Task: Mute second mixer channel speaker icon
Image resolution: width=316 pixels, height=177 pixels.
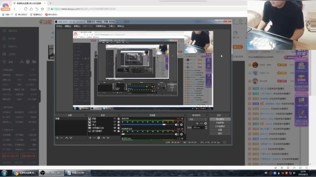Action: [x=177, y=134]
